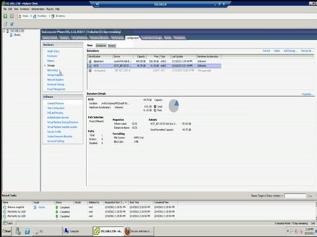Viewport: 317px width, 237px height.
Task: Open the Plug-ins menu
Action: point(50,9)
